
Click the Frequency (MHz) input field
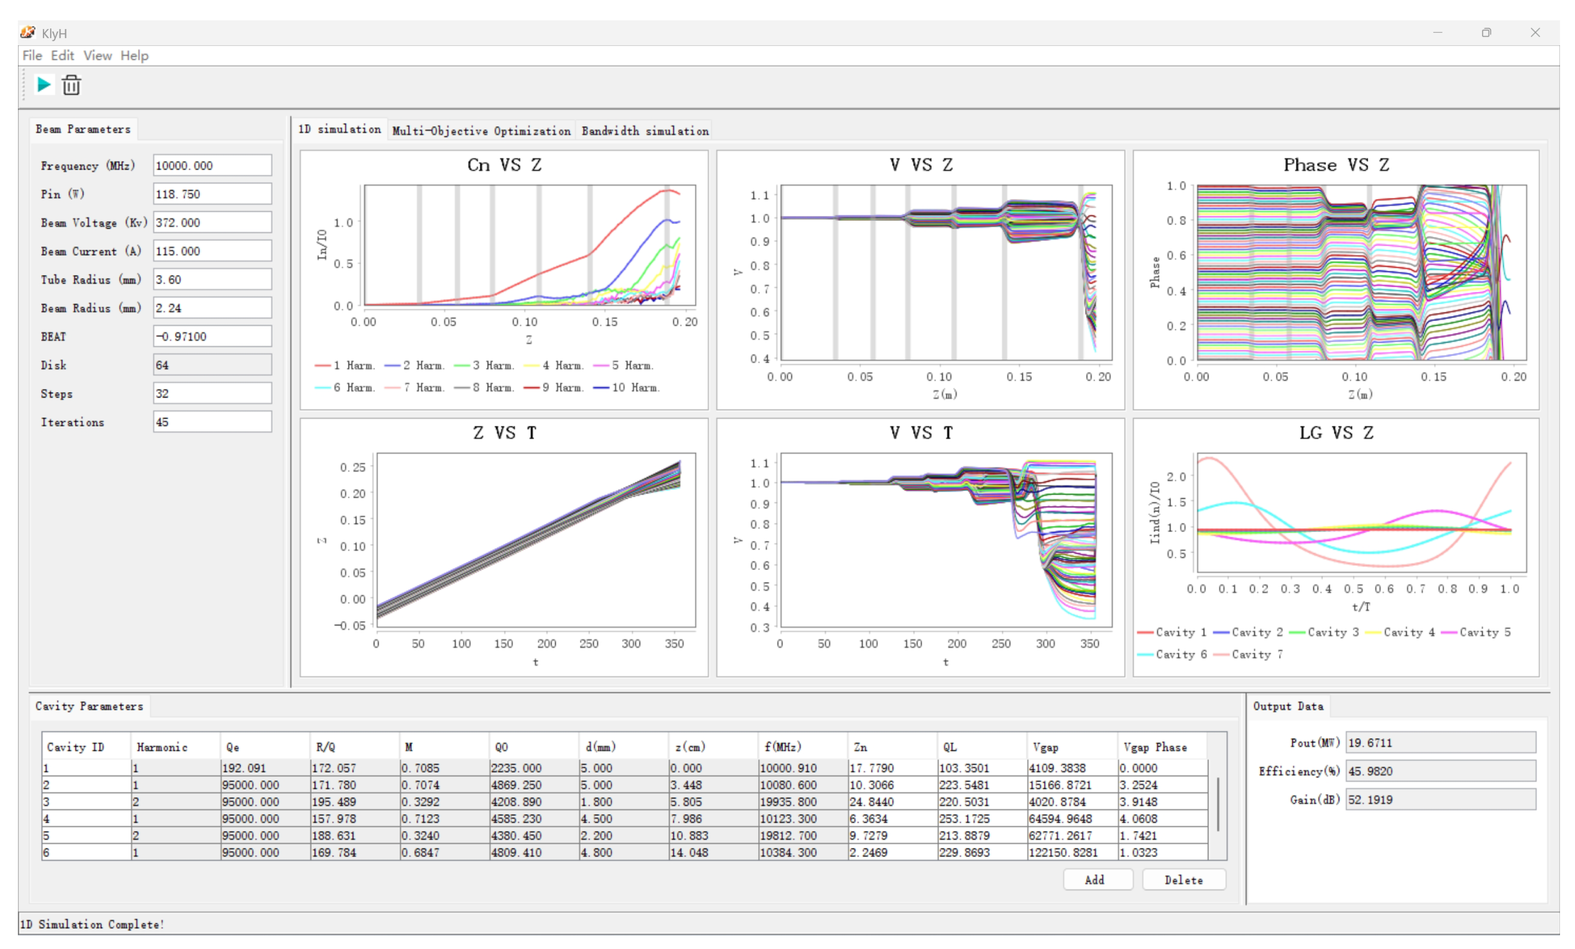click(212, 166)
